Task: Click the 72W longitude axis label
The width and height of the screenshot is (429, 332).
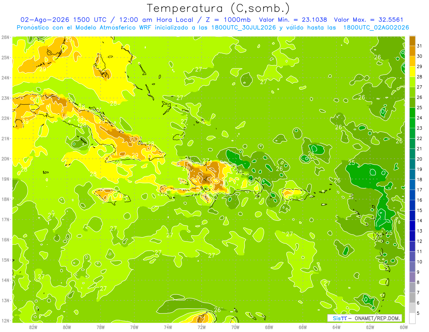Action: pos(202,327)
